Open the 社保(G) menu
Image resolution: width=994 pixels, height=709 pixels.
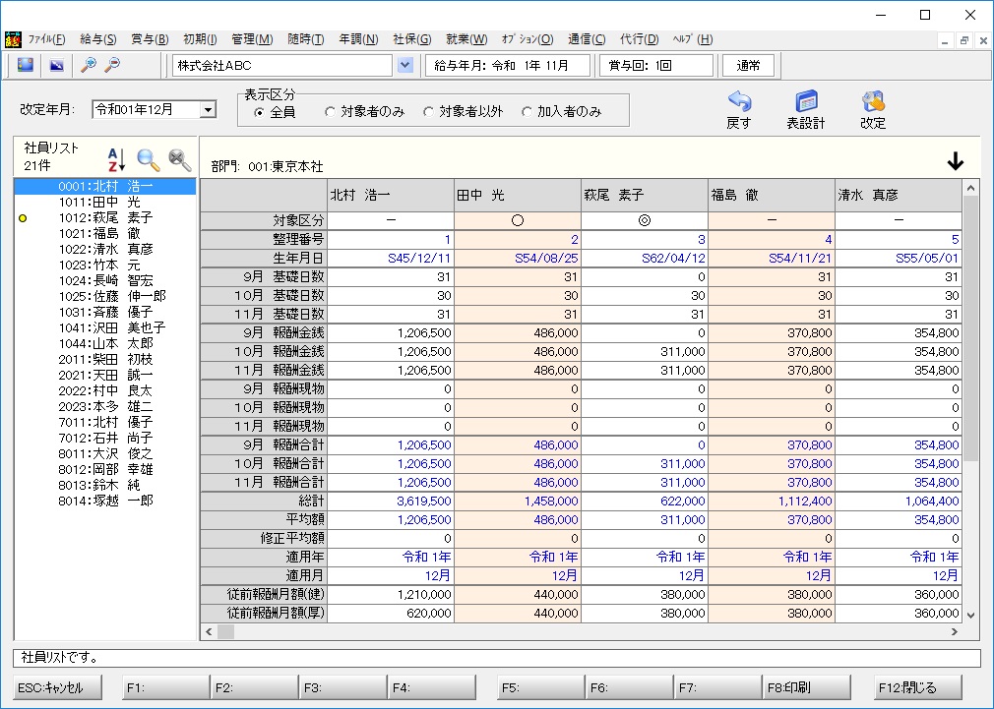coord(412,39)
